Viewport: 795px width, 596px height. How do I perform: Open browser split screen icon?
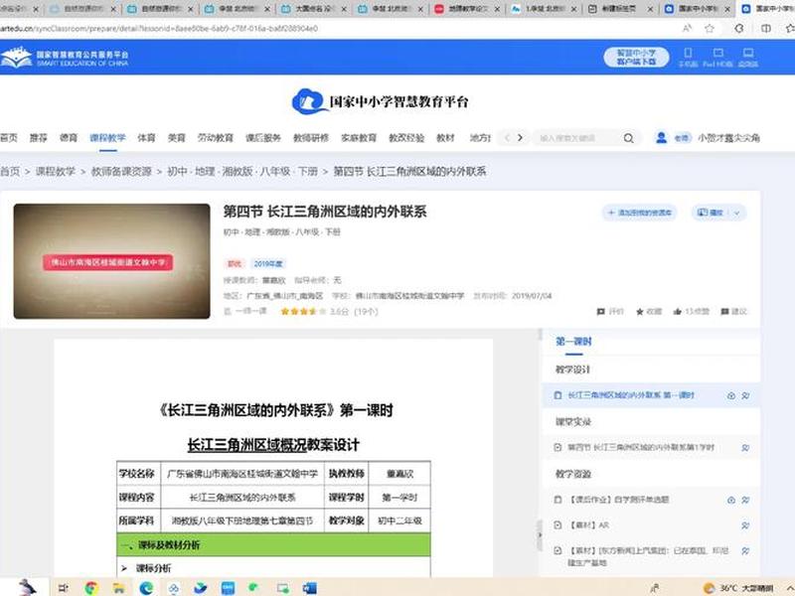(766, 29)
